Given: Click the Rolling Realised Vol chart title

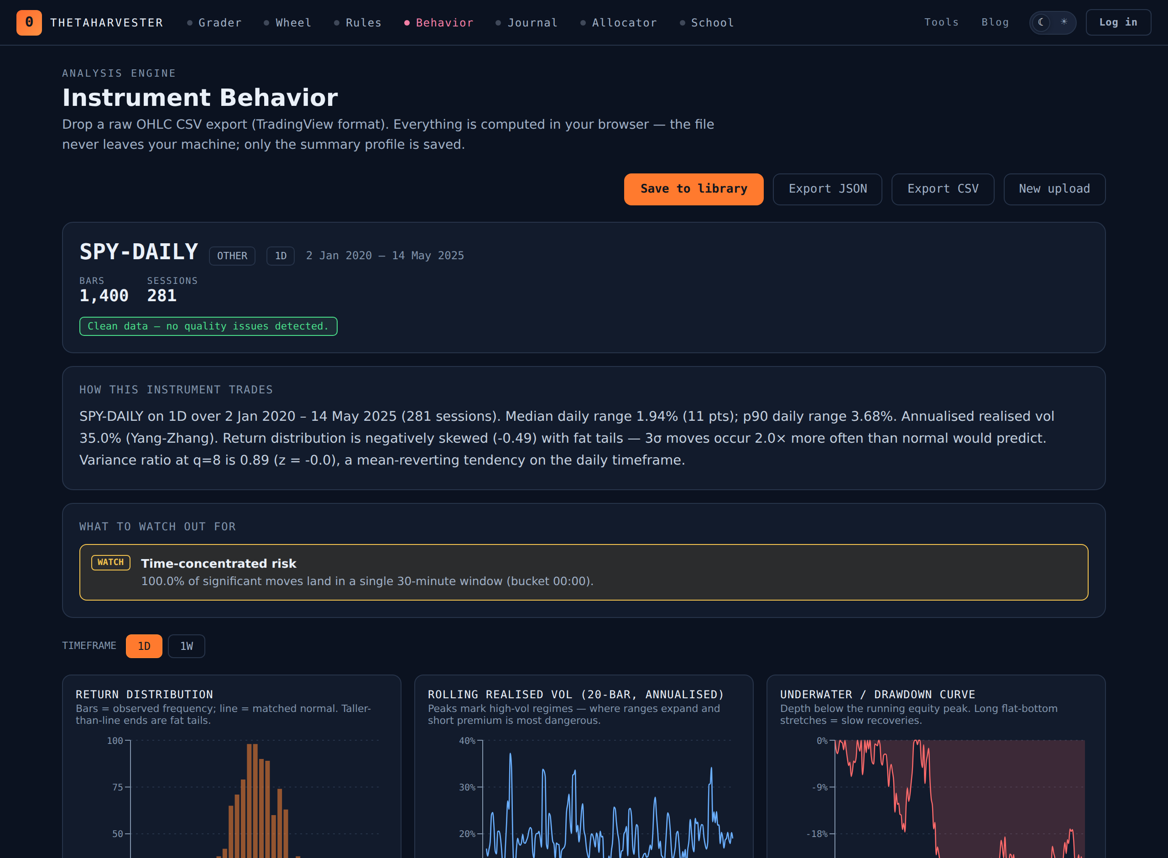Looking at the screenshot, I should coord(576,695).
